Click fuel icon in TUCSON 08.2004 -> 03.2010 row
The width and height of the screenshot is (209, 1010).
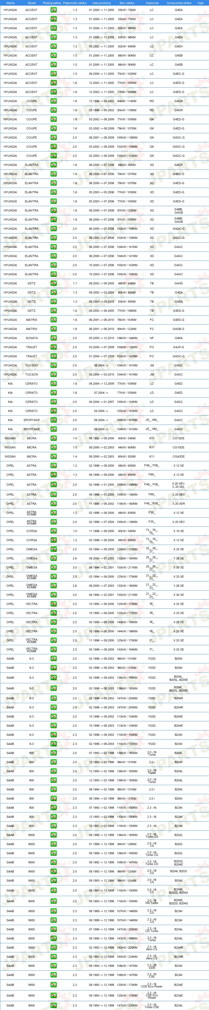tap(53, 374)
